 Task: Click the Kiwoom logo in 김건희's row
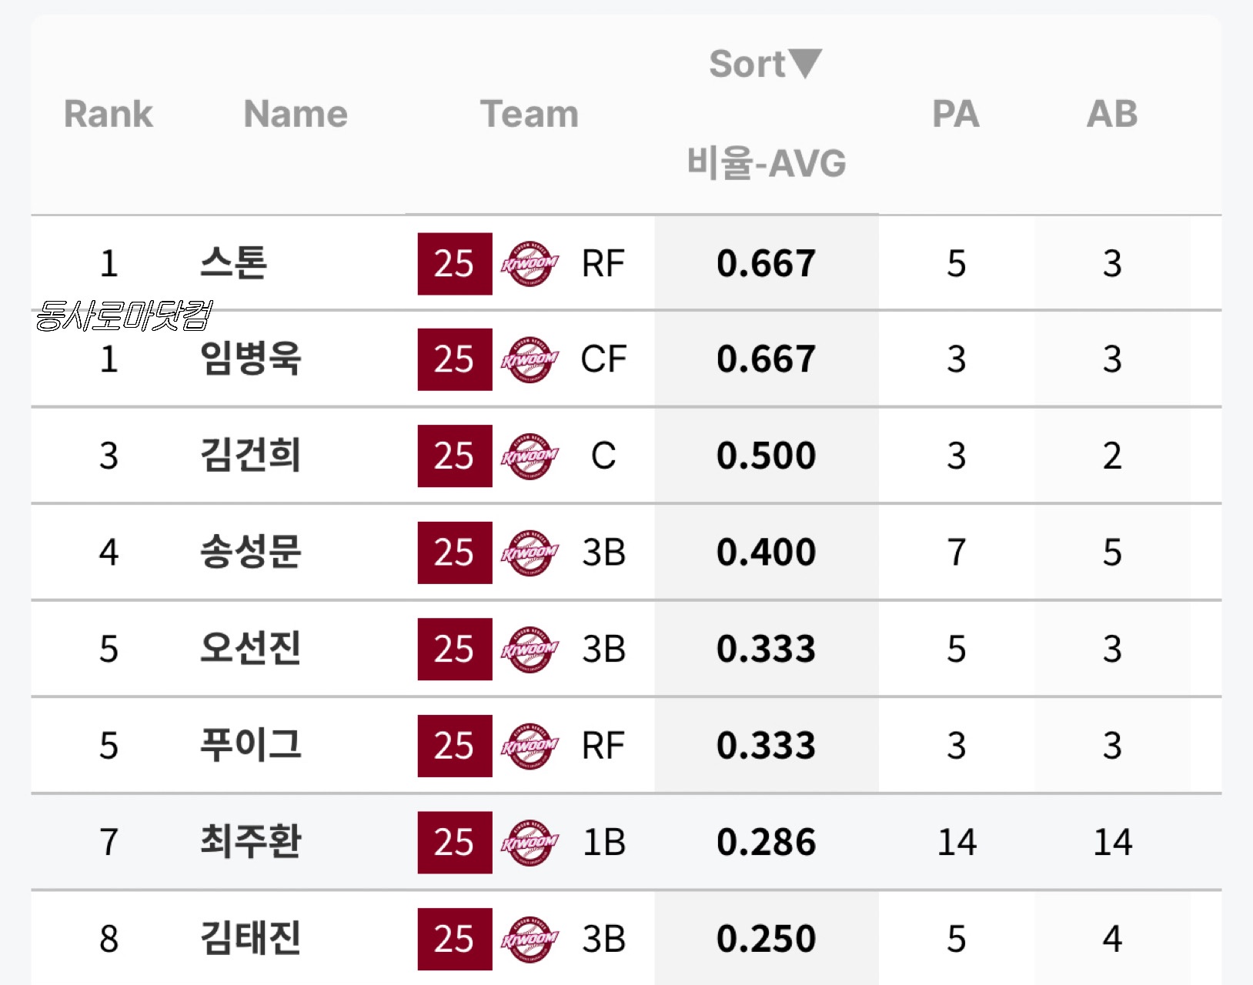tap(530, 456)
